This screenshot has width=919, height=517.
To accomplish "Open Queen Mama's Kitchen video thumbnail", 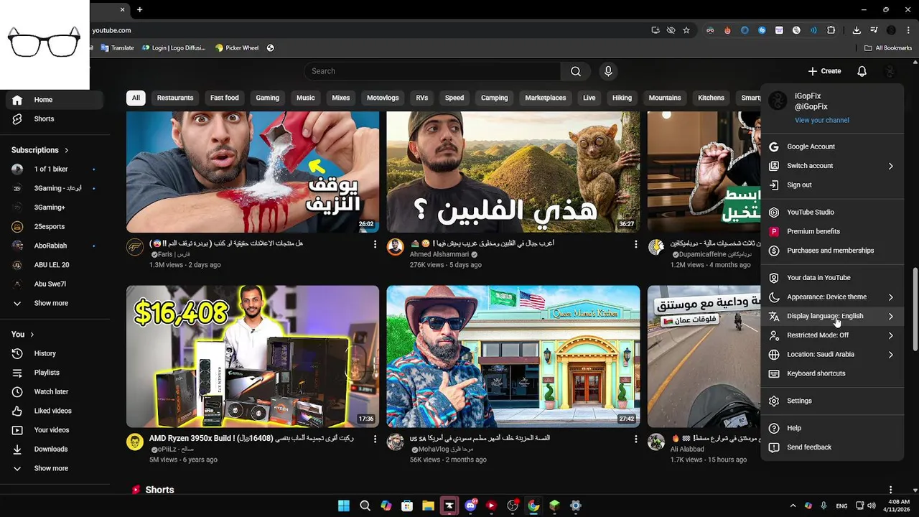I will coord(513,356).
